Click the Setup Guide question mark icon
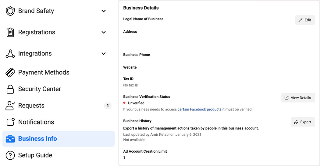This screenshot has height=166, width=320. click(10, 155)
